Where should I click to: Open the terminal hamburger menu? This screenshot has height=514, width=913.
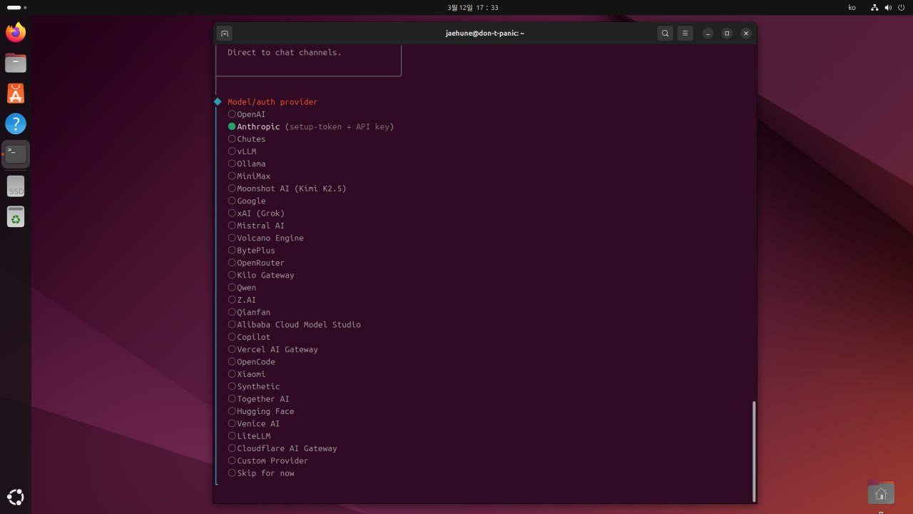[685, 34]
